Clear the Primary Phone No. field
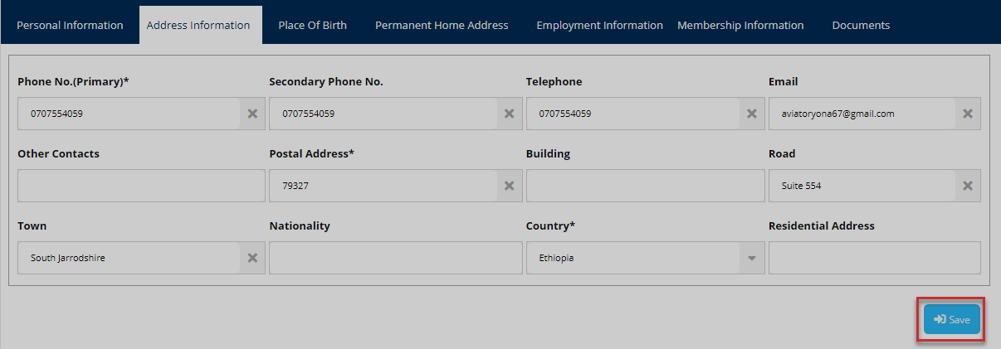 (x=252, y=114)
